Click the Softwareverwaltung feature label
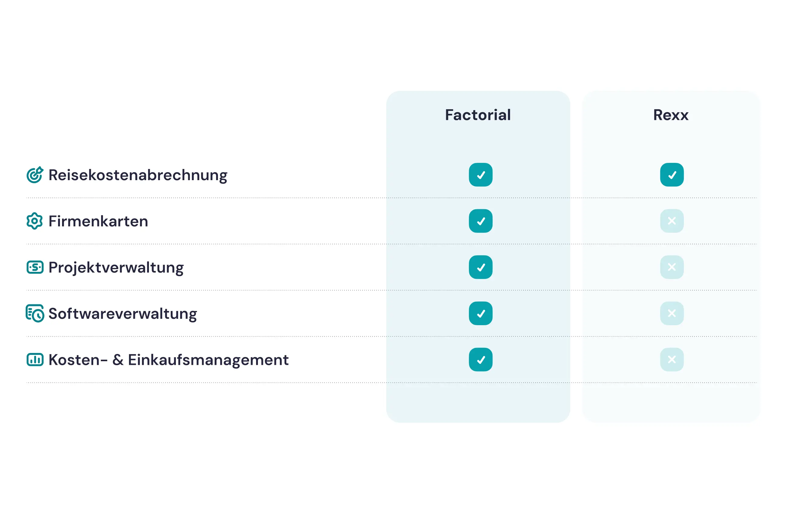The image size is (804, 512). tap(123, 314)
